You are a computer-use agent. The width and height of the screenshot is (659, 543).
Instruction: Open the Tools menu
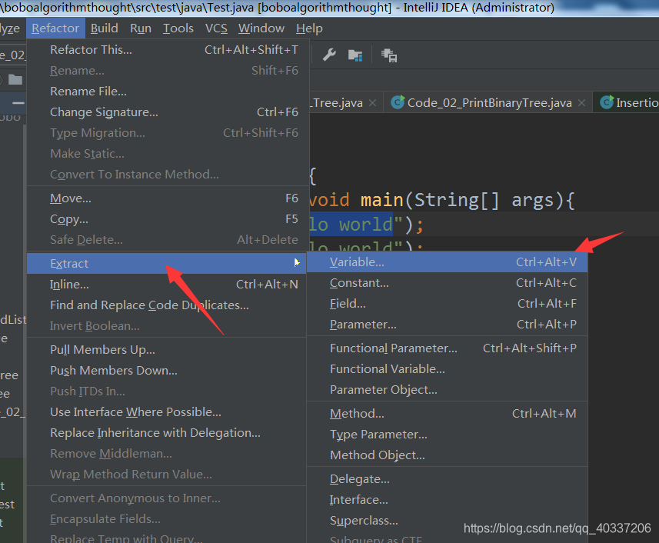click(x=178, y=28)
